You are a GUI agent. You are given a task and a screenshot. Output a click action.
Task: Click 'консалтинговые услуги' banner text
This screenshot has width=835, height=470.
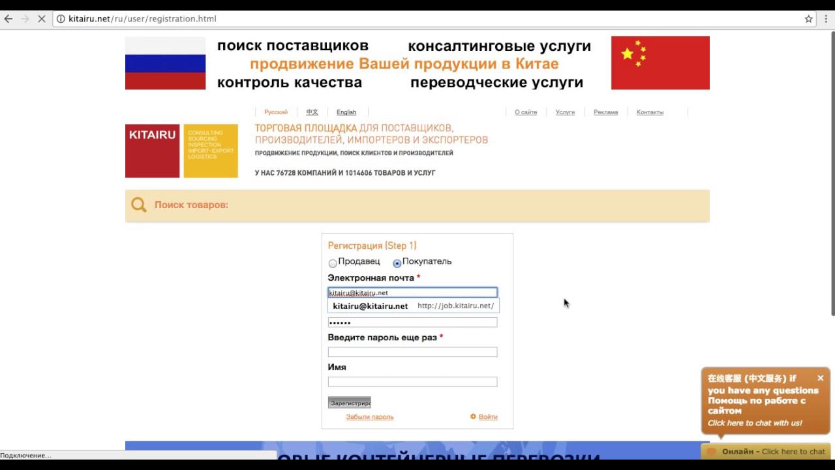[x=499, y=46]
